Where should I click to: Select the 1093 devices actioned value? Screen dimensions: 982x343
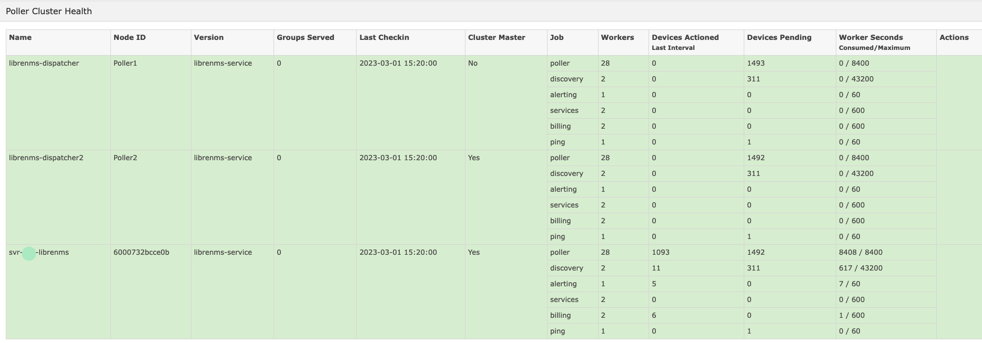[661, 252]
